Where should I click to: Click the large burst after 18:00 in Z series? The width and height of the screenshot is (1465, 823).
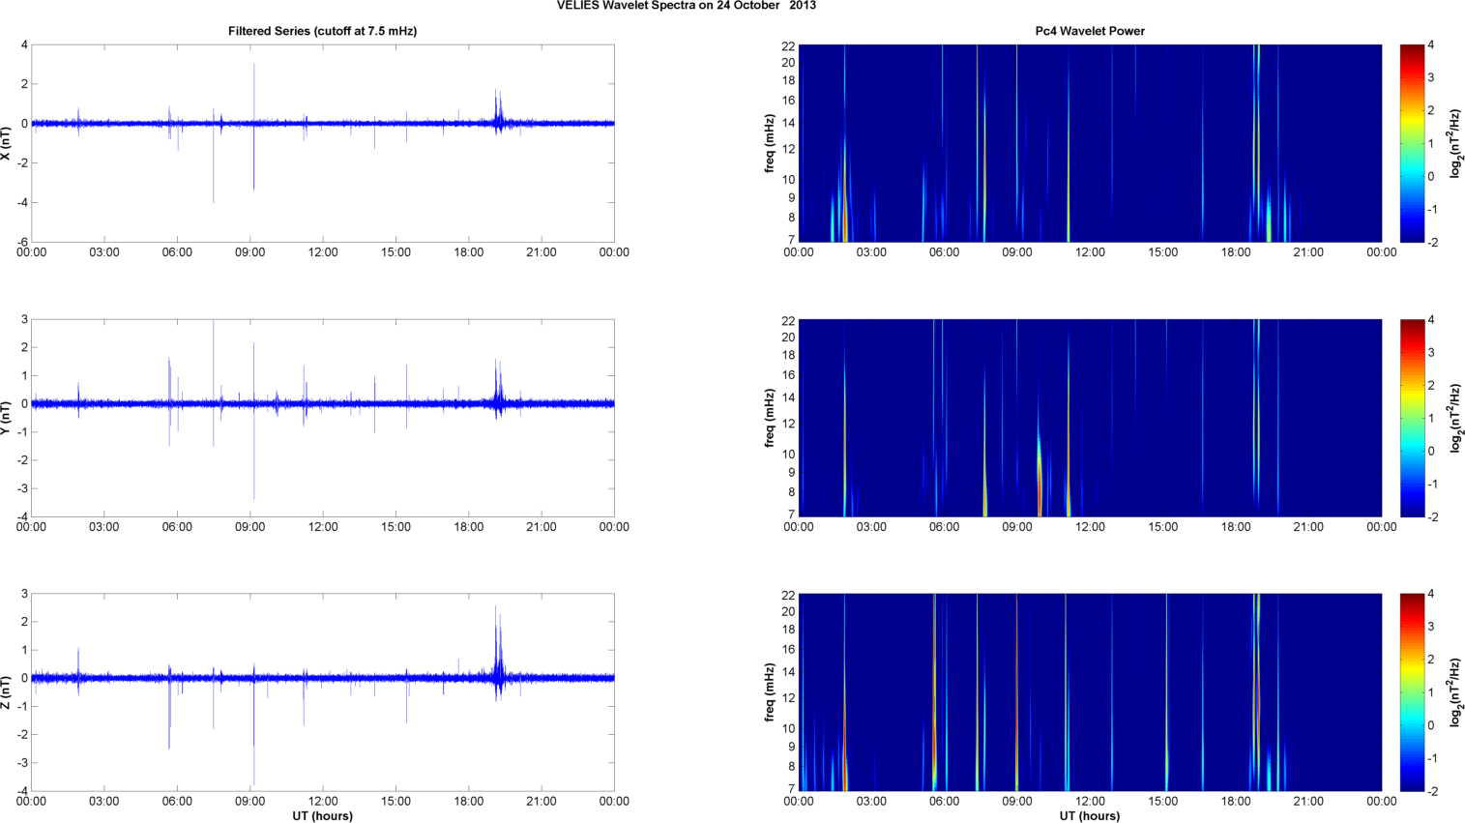(498, 658)
